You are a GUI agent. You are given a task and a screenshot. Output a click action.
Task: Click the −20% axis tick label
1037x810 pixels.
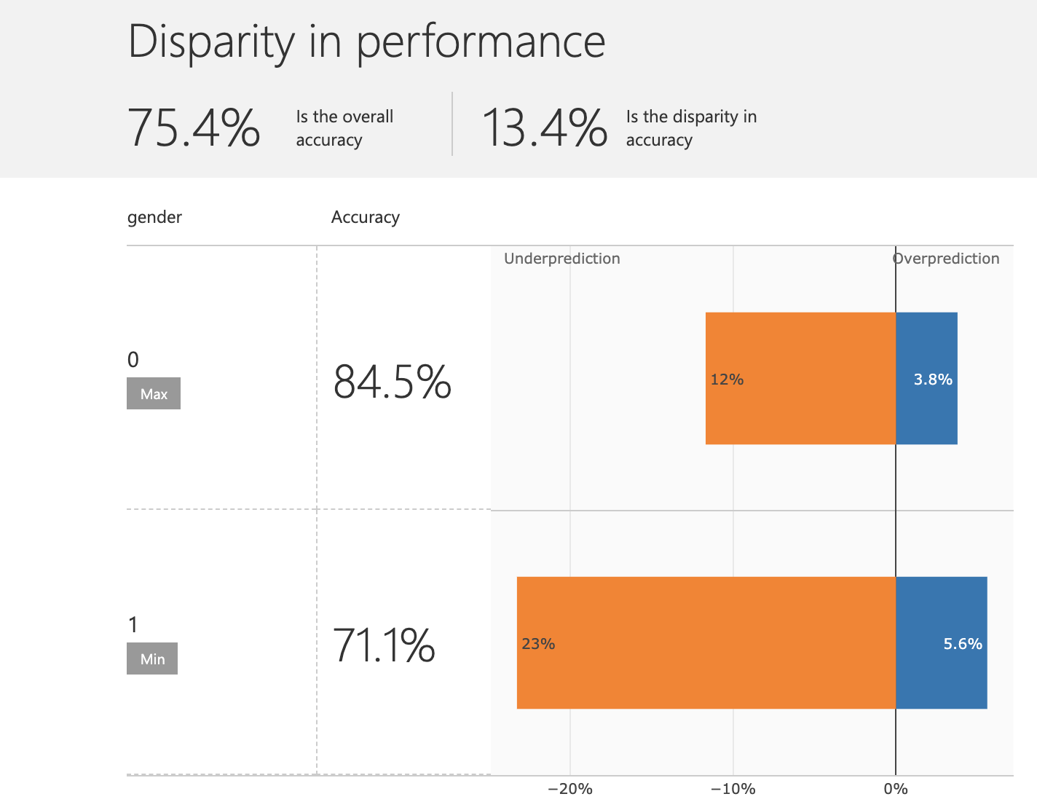pyautogui.click(x=570, y=789)
